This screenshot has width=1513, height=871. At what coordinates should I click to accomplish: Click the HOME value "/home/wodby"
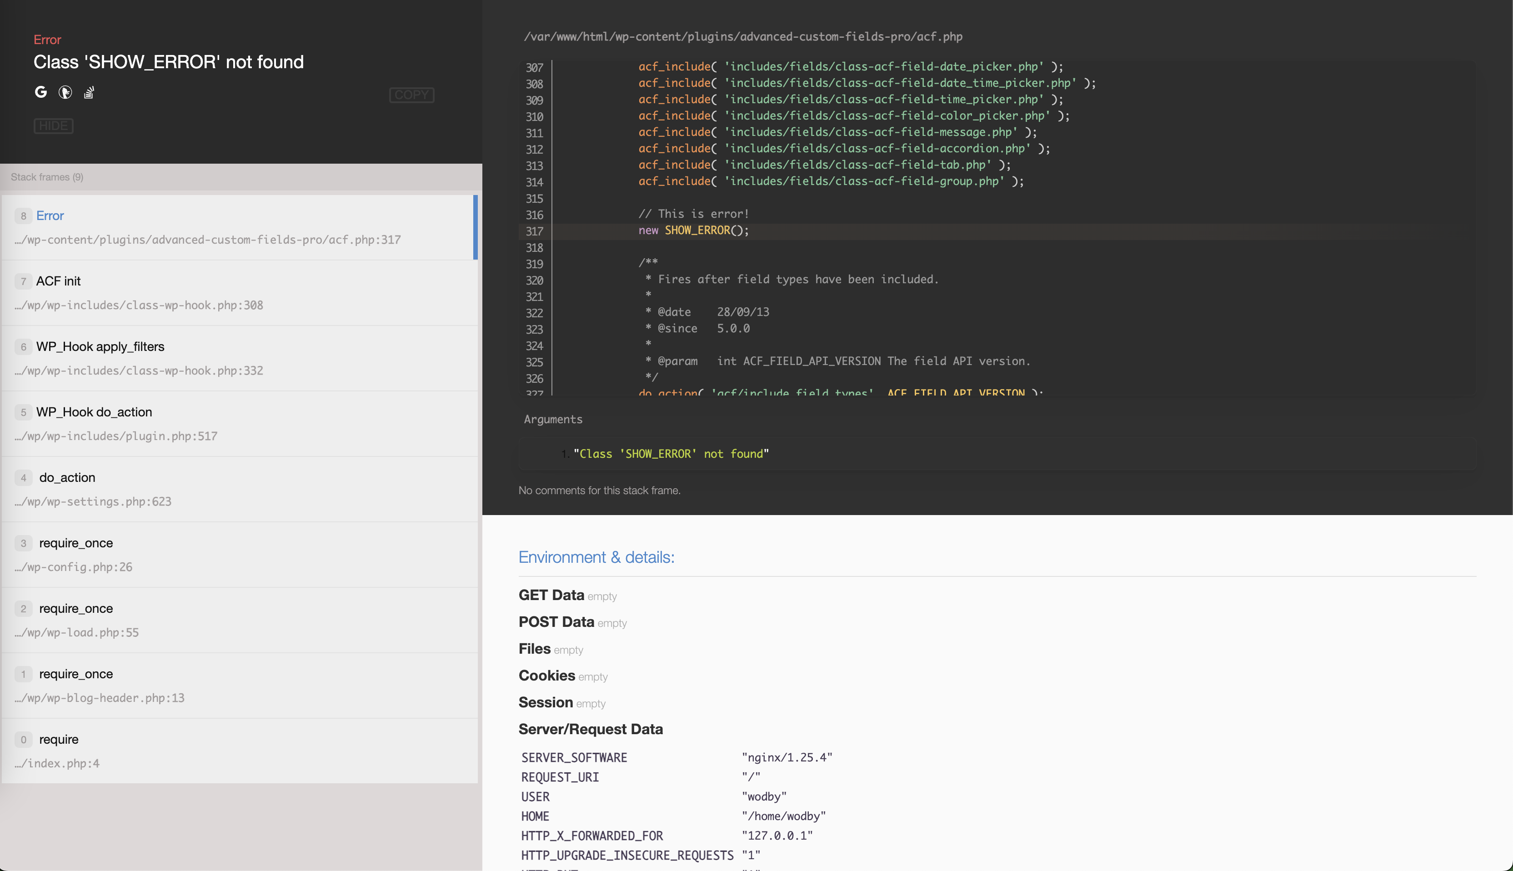pyautogui.click(x=784, y=816)
